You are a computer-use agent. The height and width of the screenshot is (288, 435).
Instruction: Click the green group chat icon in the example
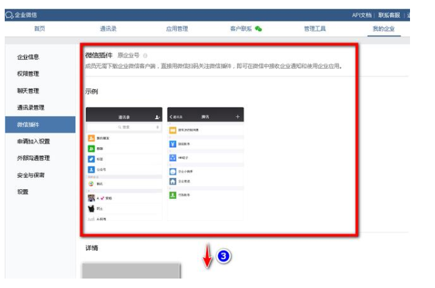(x=91, y=149)
